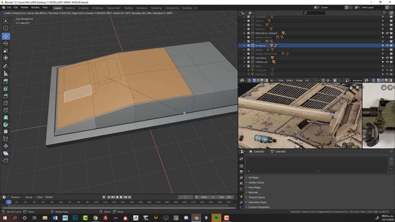Expand the Face Maps panel
The height and width of the screenshot is (222, 395).
click(254, 187)
